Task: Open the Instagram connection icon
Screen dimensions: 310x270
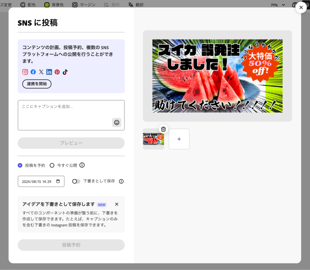Action: [x=25, y=72]
